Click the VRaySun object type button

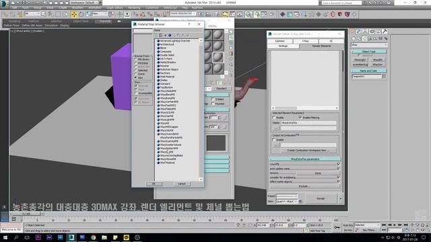(377, 65)
